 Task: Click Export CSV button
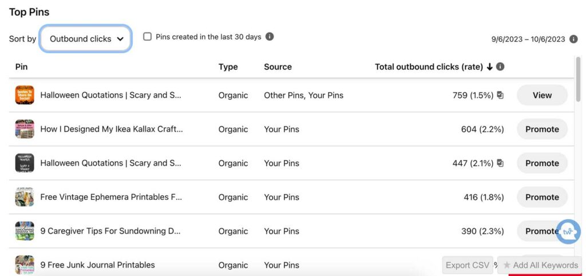pyautogui.click(x=468, y=265)
